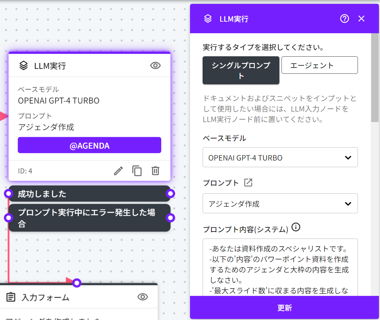The image size is (380, 320).
Task: Delete the LLM実行 node using trash icon
Action: (155, 171)
